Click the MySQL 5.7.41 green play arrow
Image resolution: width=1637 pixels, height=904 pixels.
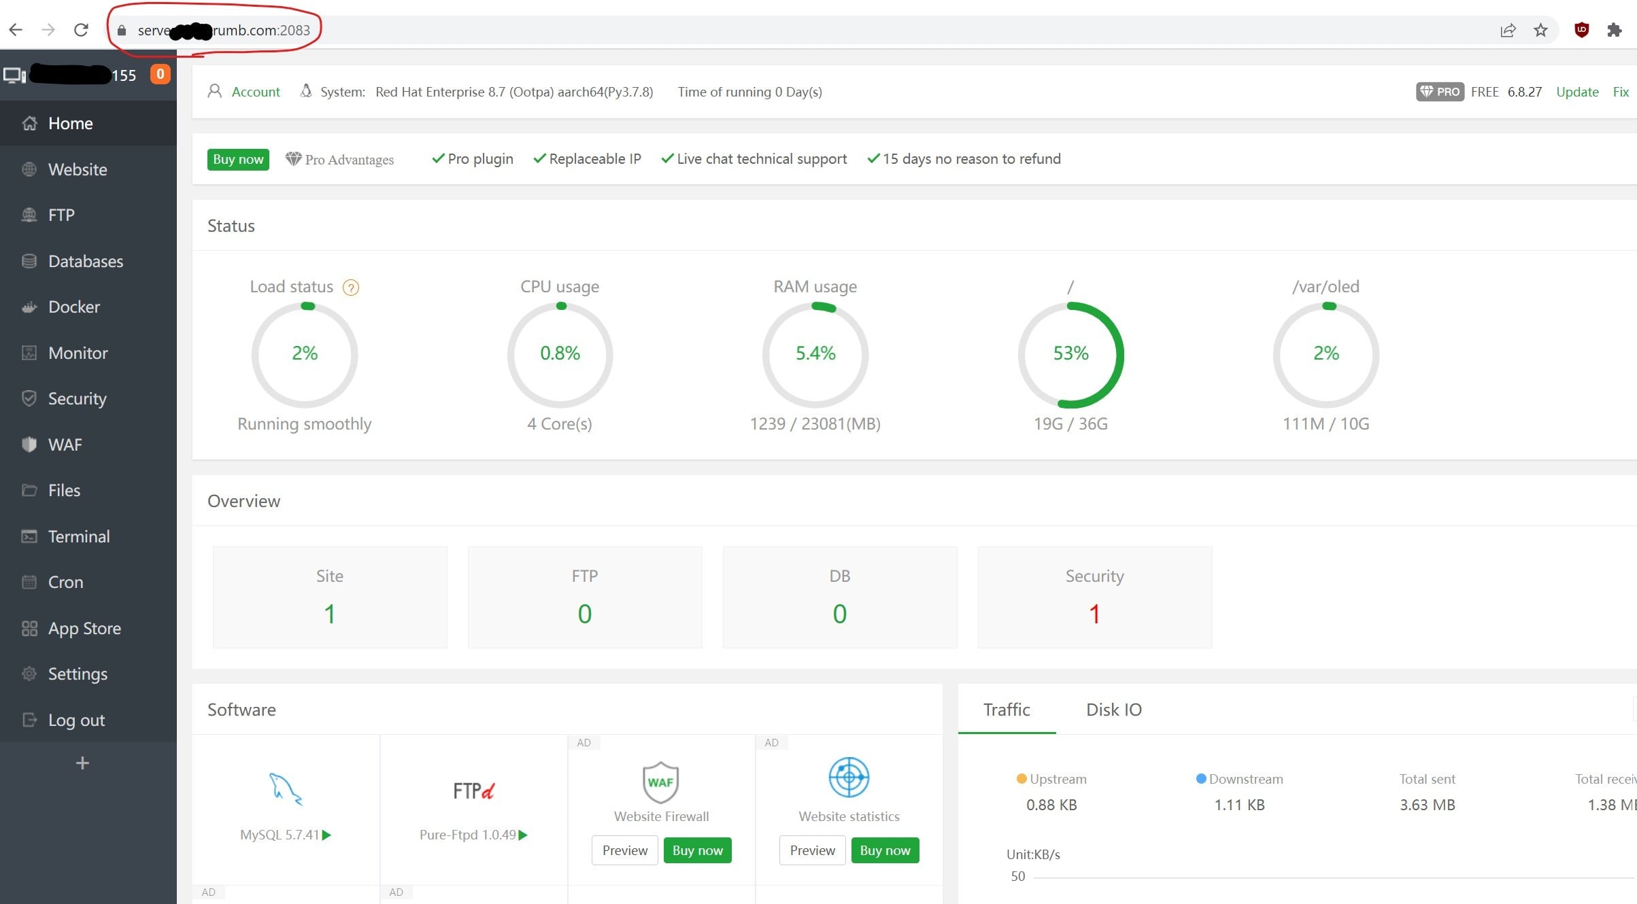327,835
